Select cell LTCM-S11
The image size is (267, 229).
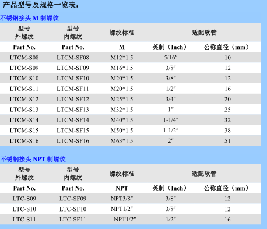(24, 89)
